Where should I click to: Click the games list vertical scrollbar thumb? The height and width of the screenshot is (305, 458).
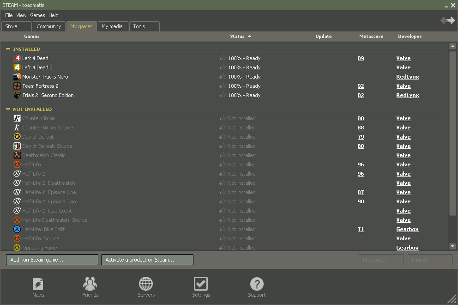pyautogui.click(x=452, y=134)
